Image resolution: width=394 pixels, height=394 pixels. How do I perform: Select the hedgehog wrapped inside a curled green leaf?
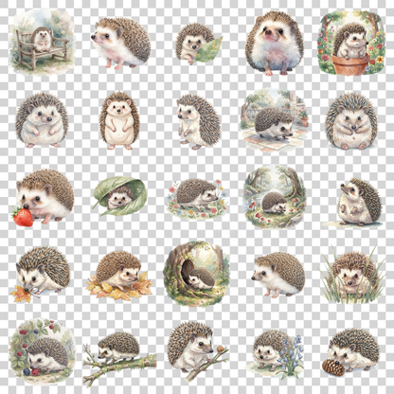point(120,196)
